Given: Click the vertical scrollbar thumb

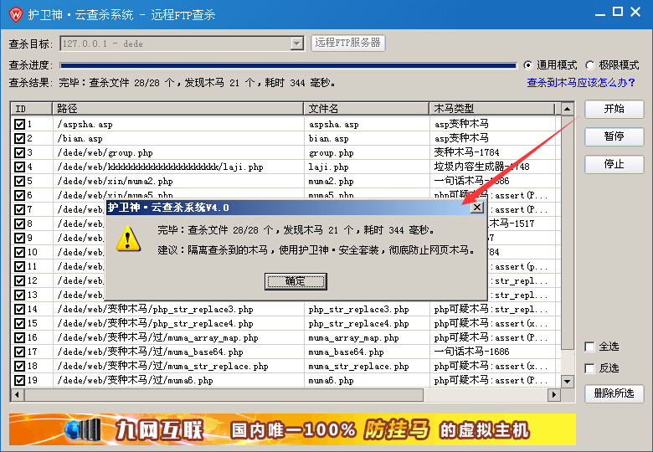Looking at the screenshot, I should click(568, 233).
